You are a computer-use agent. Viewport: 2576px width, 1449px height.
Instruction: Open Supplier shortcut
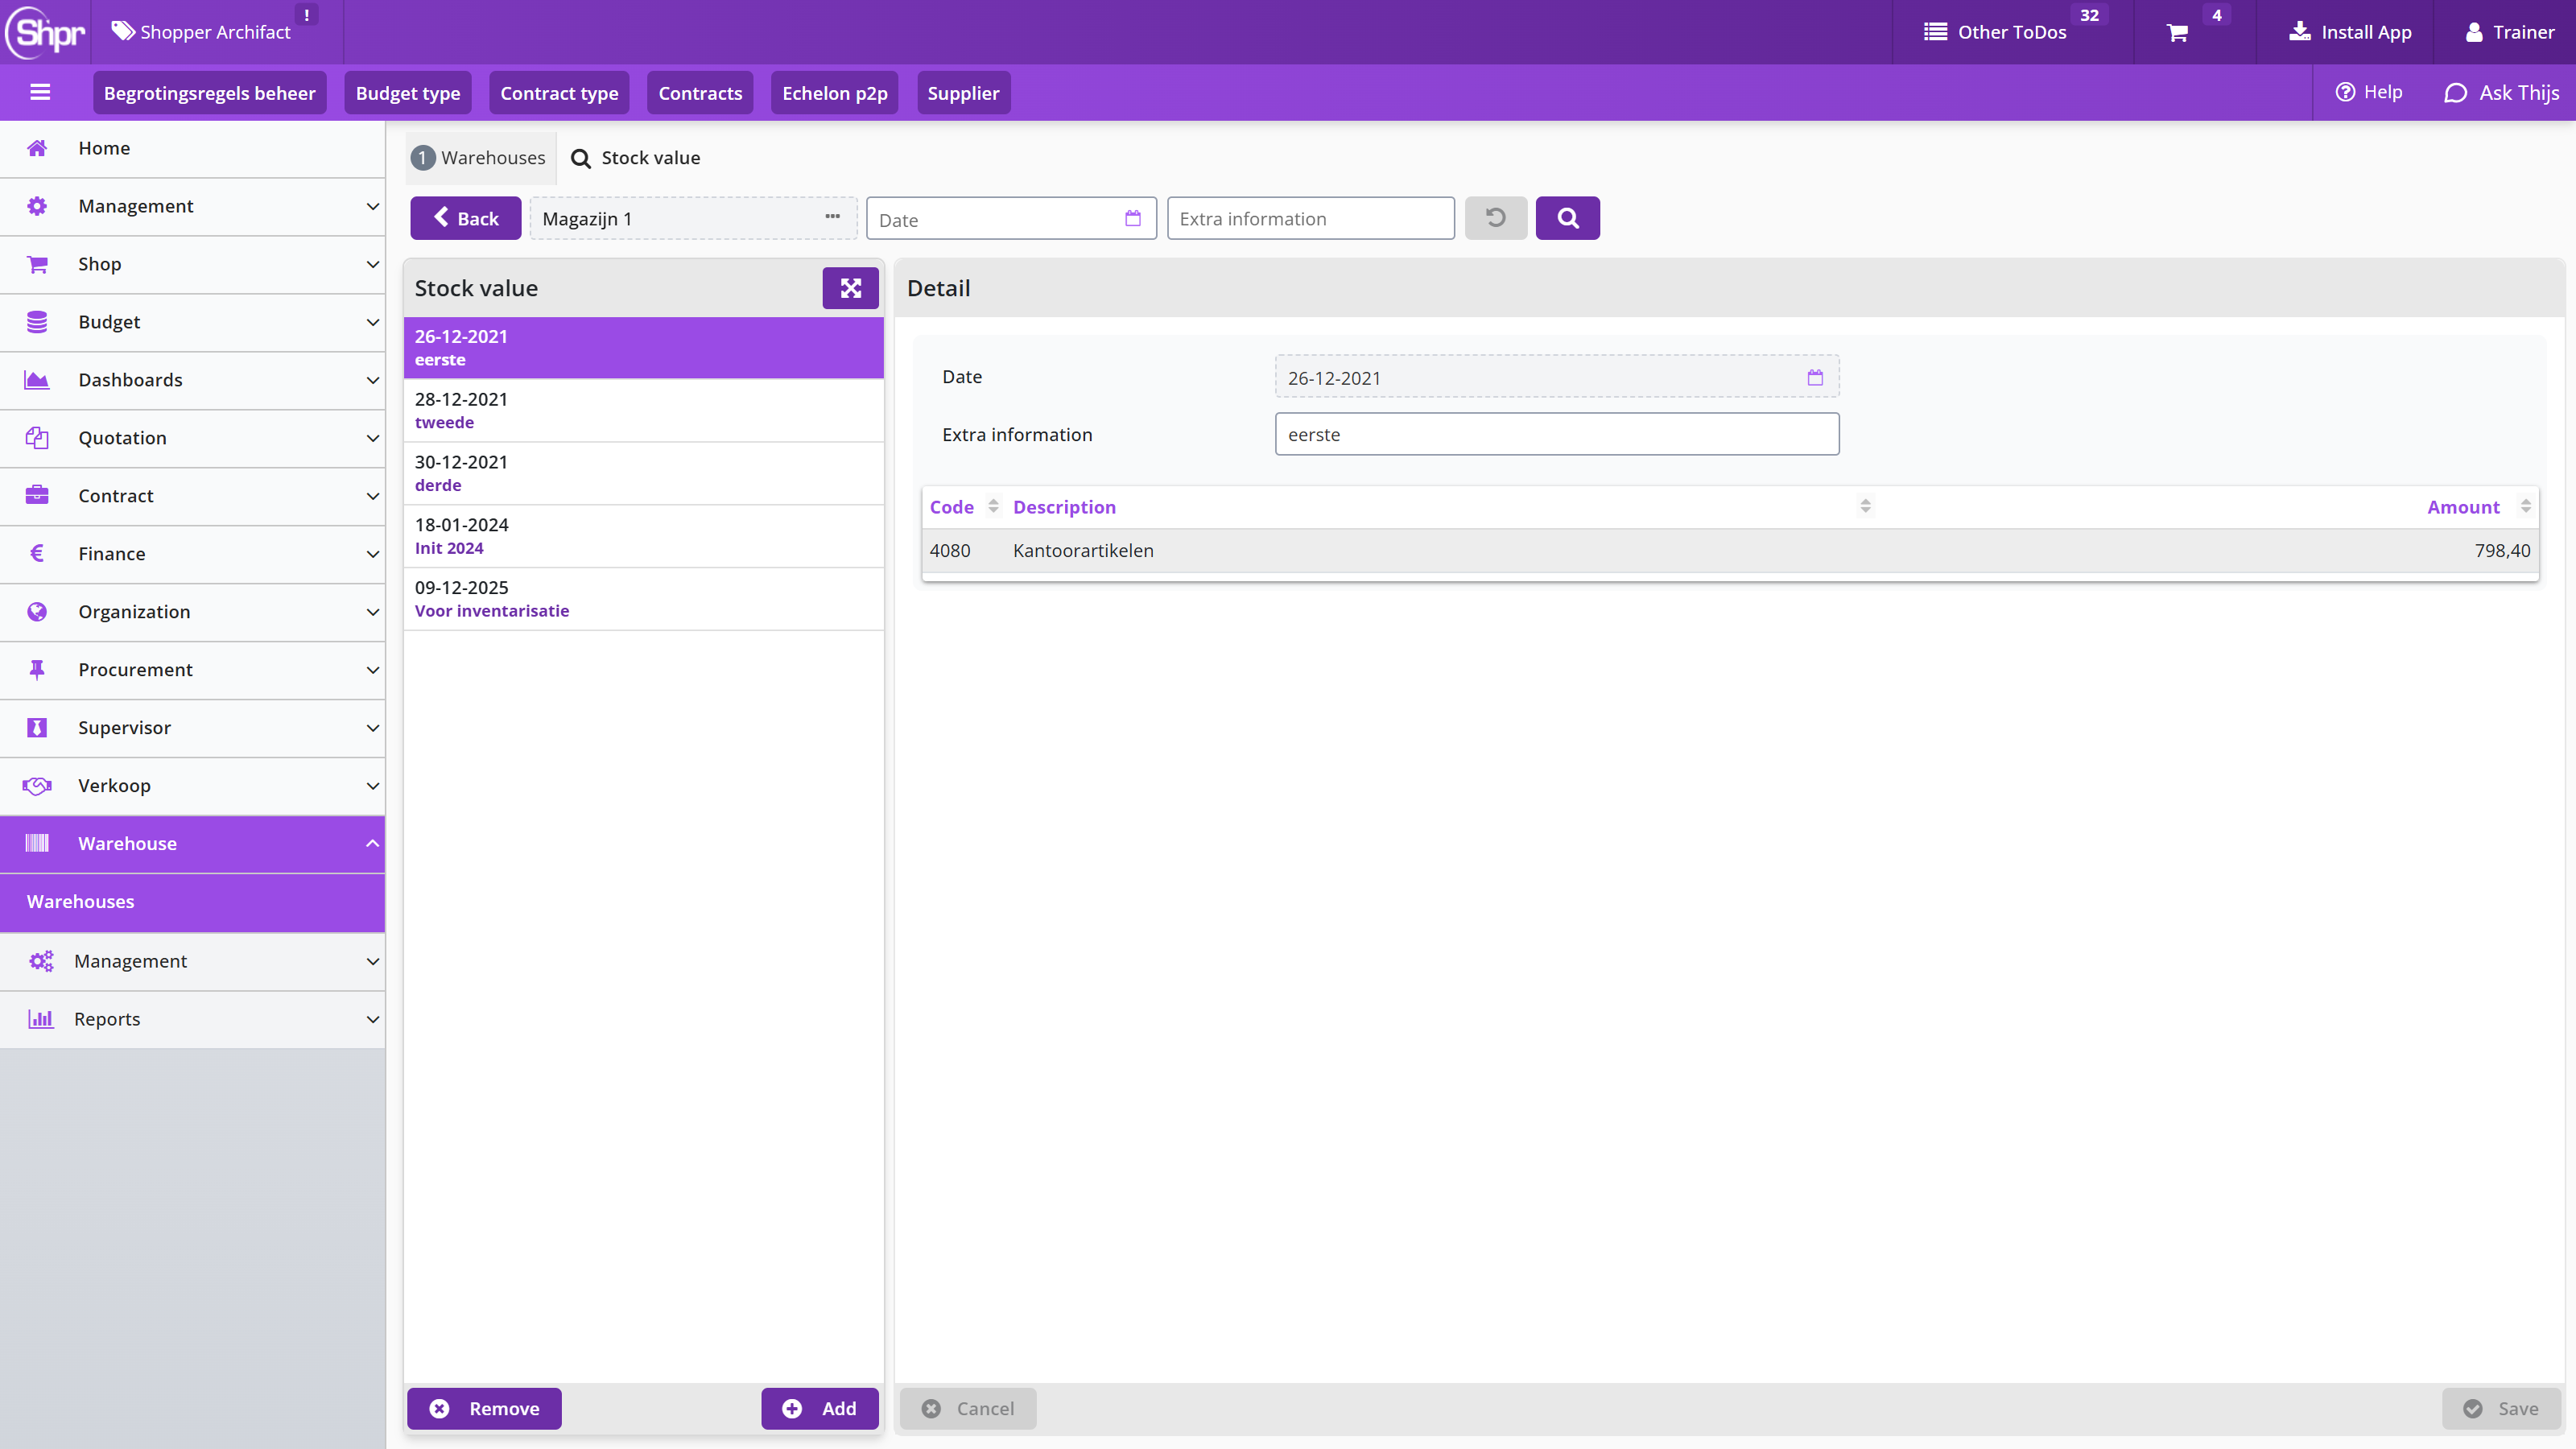point(963,93)
